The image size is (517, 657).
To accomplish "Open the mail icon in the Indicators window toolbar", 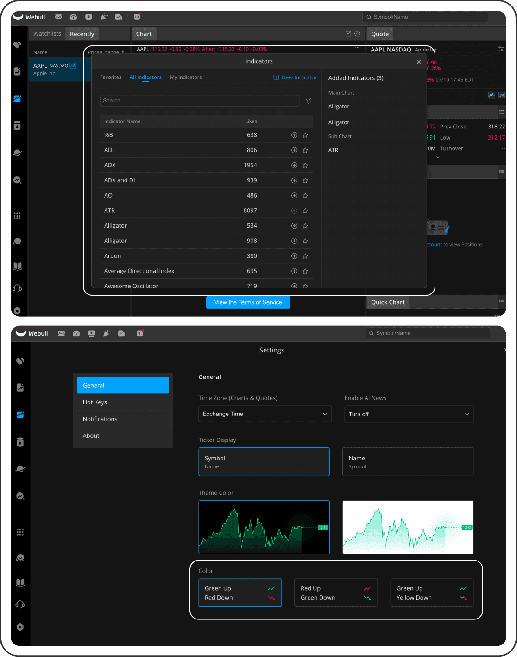I will 58,17.
